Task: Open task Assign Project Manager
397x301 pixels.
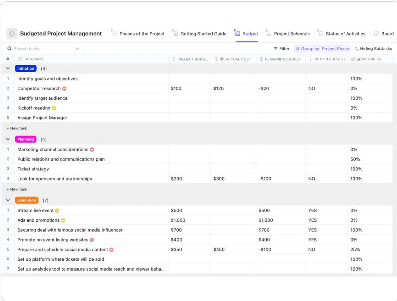Action: 42,118
